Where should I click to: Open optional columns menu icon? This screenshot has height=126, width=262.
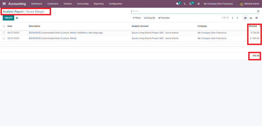[260, 26]
